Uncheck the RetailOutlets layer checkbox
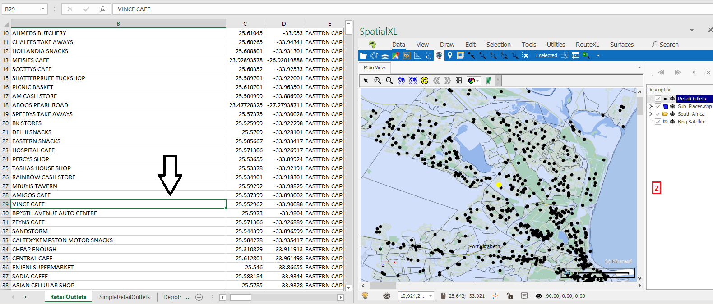This screenshot has width=713, height=304. pos(658,99)
